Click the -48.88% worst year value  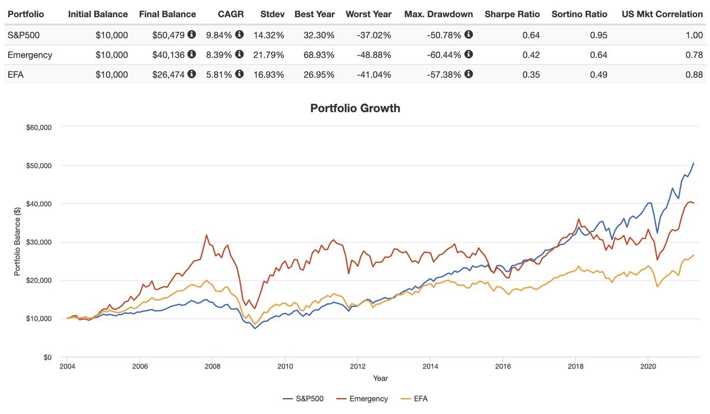click(x=374, y=55)
